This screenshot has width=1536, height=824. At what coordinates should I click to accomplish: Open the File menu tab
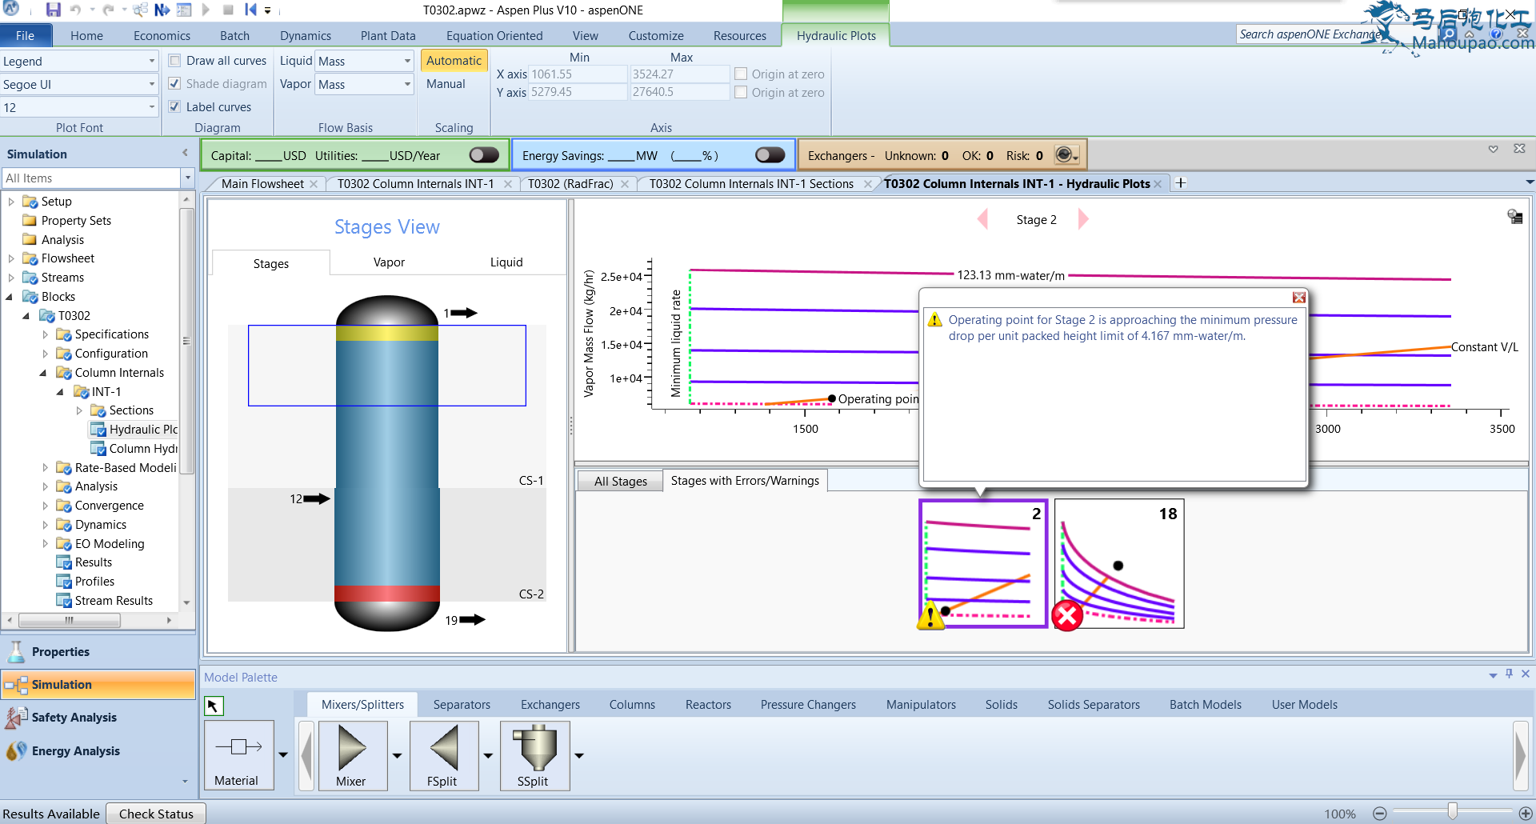pyautogui.click(x=26, y=36)
